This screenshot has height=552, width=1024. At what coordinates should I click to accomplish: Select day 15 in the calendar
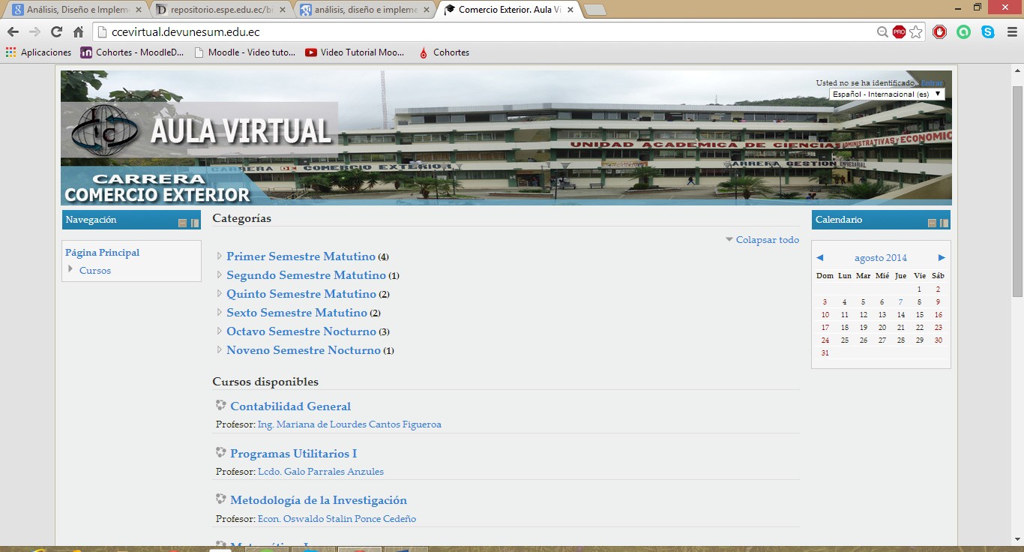click(x=919, y=315)
